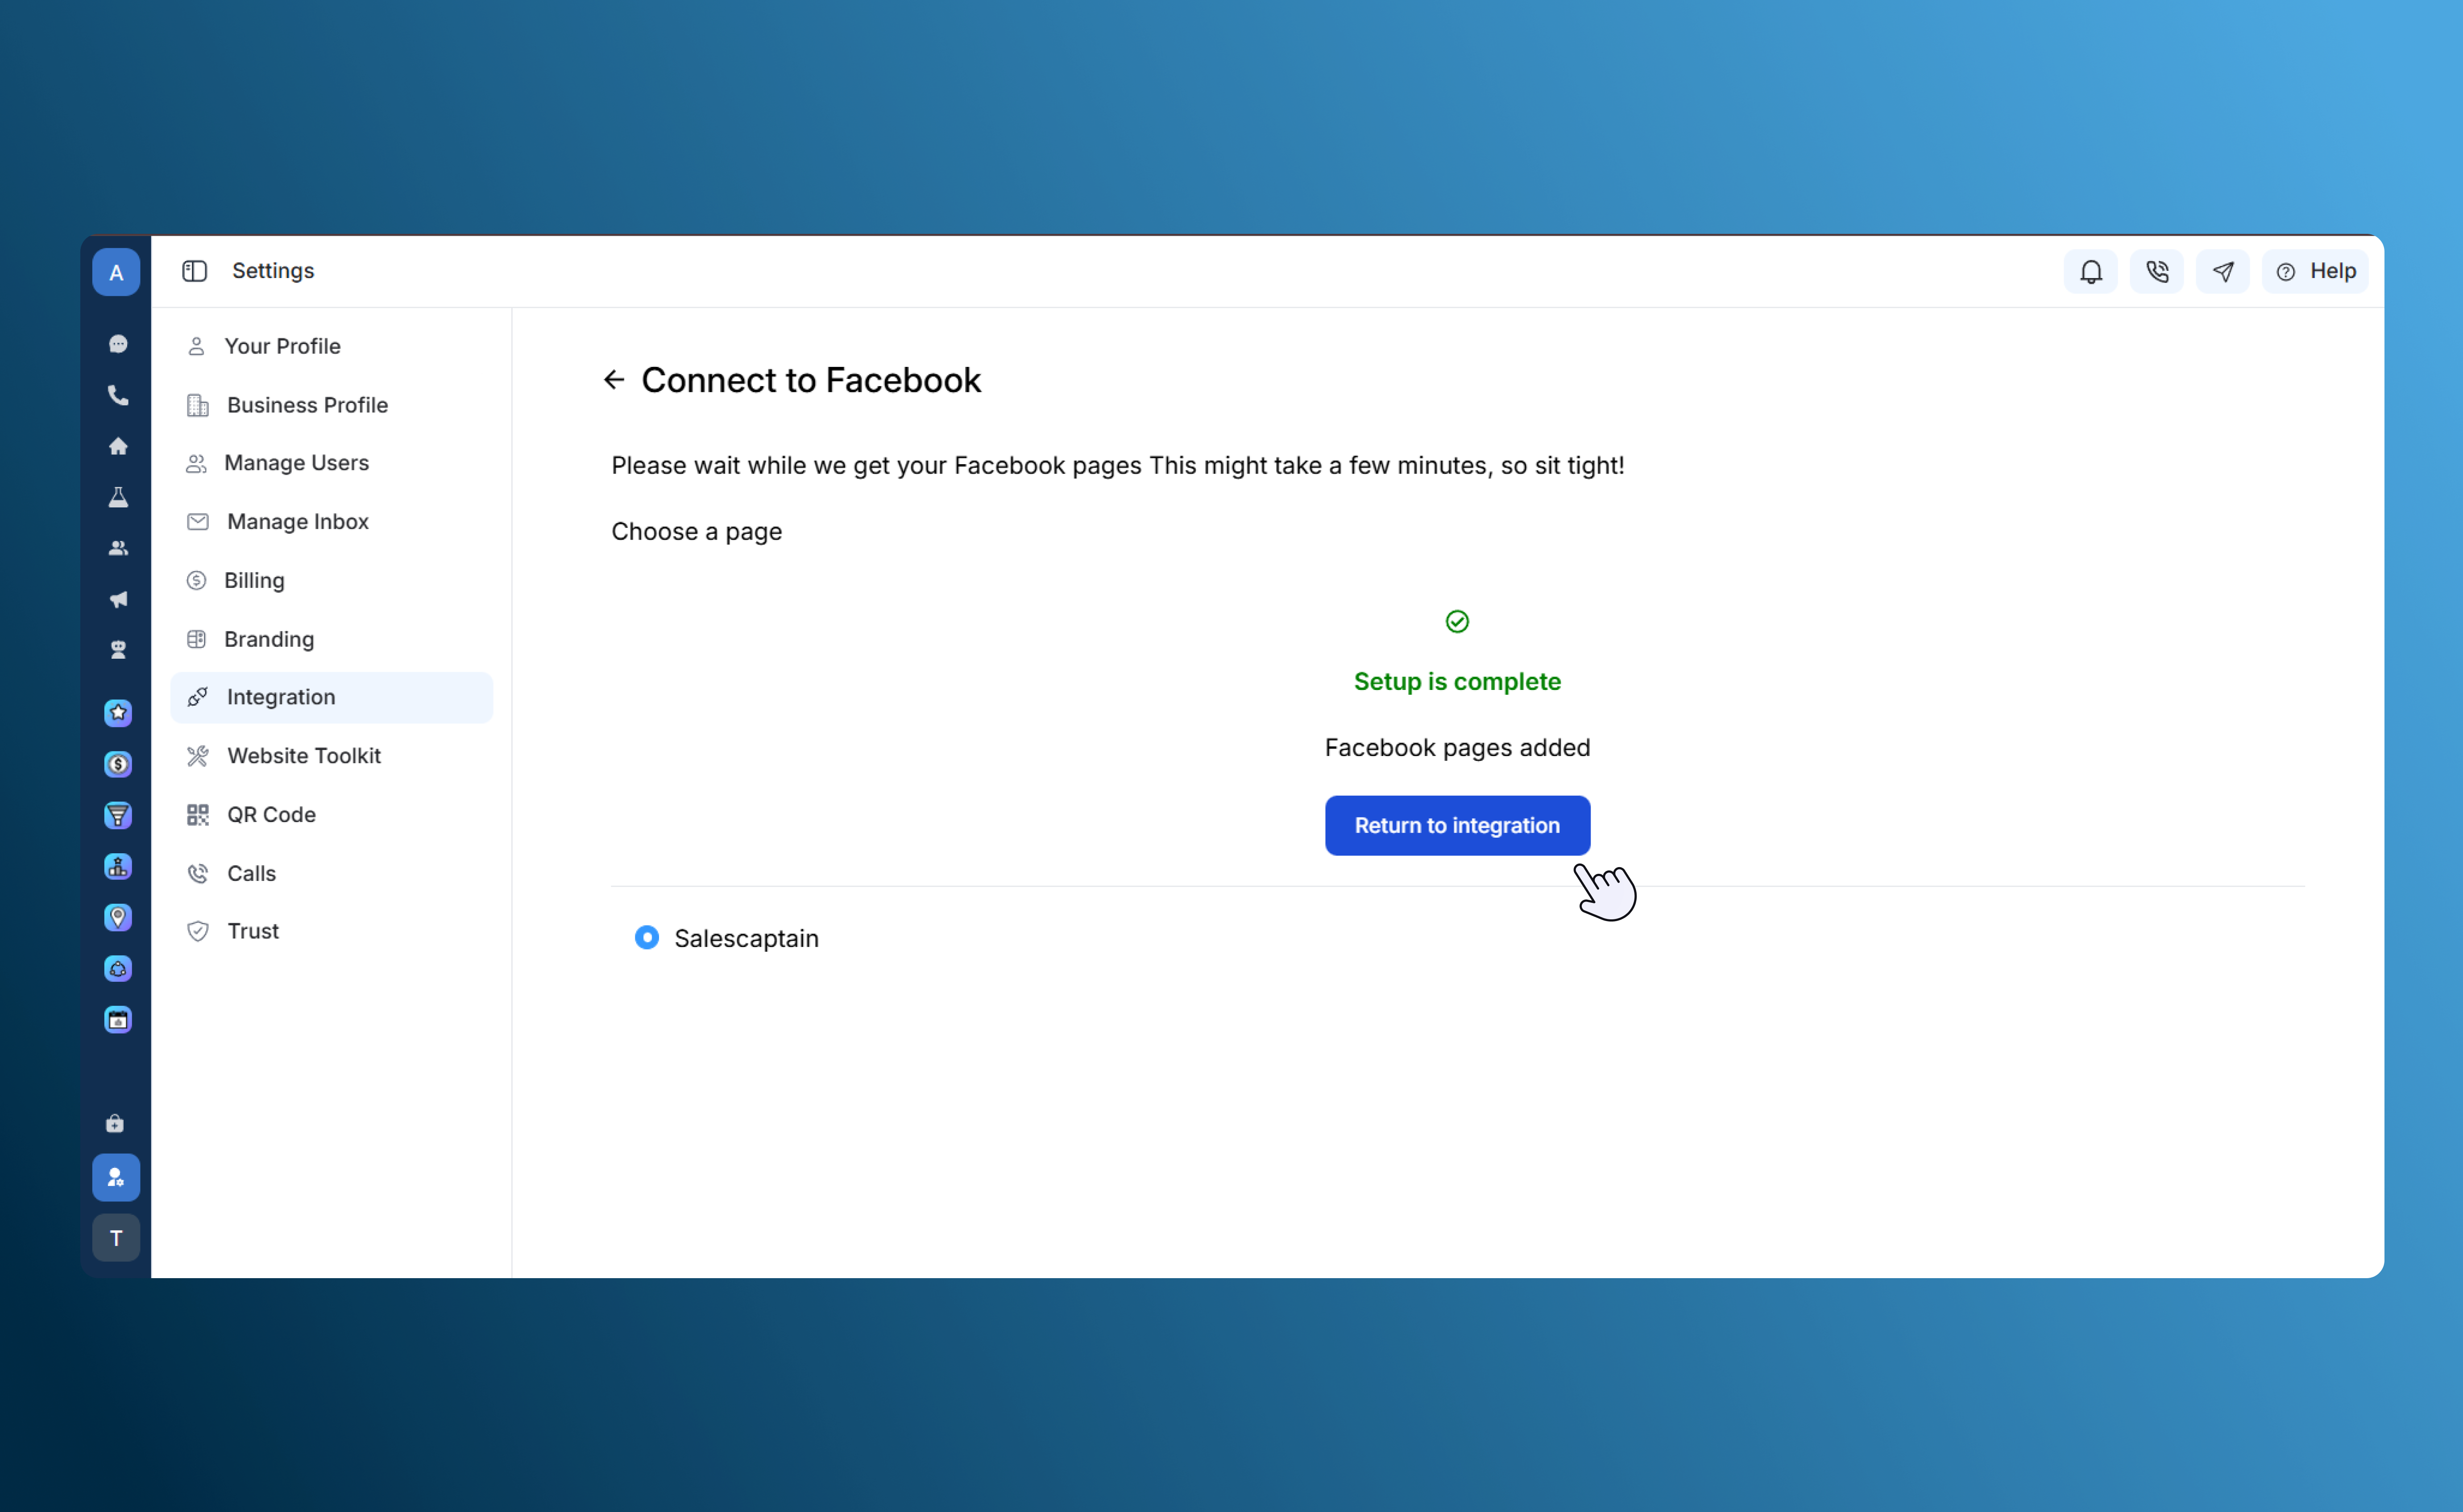Open the chat messages panel

118,343
